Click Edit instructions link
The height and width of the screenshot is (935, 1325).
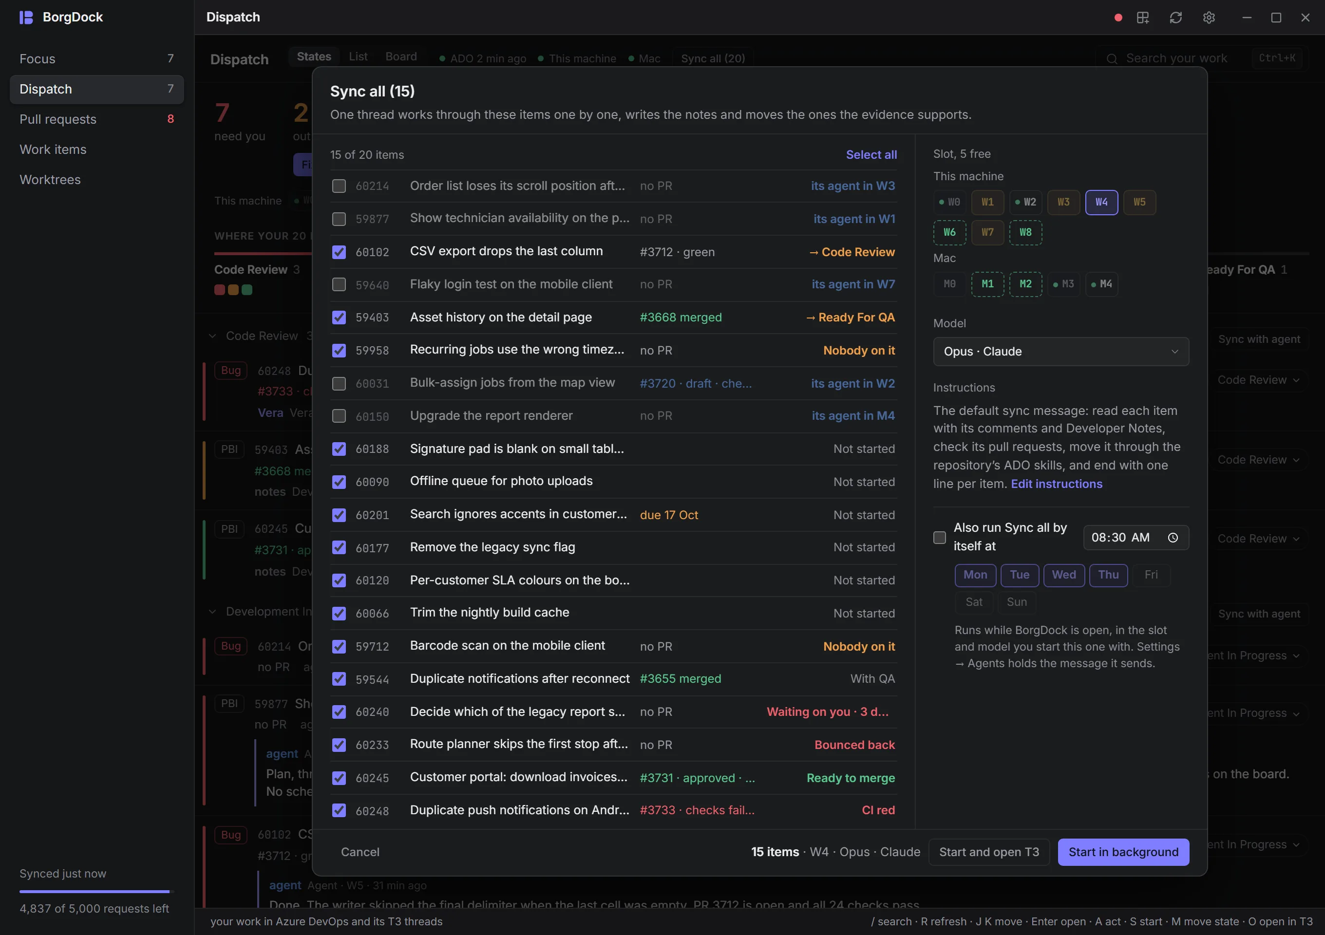(x=1056, y=485)
